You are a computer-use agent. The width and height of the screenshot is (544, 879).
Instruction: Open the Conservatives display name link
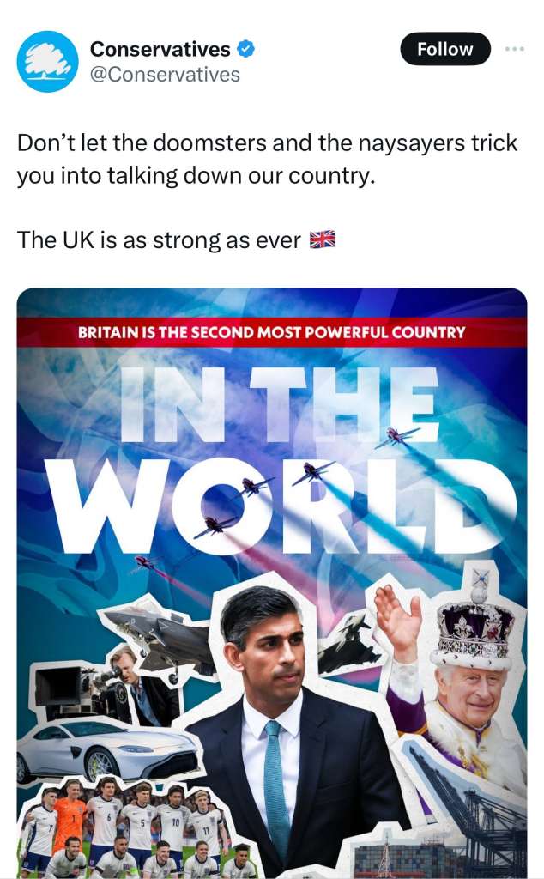[x=160, y=49]
